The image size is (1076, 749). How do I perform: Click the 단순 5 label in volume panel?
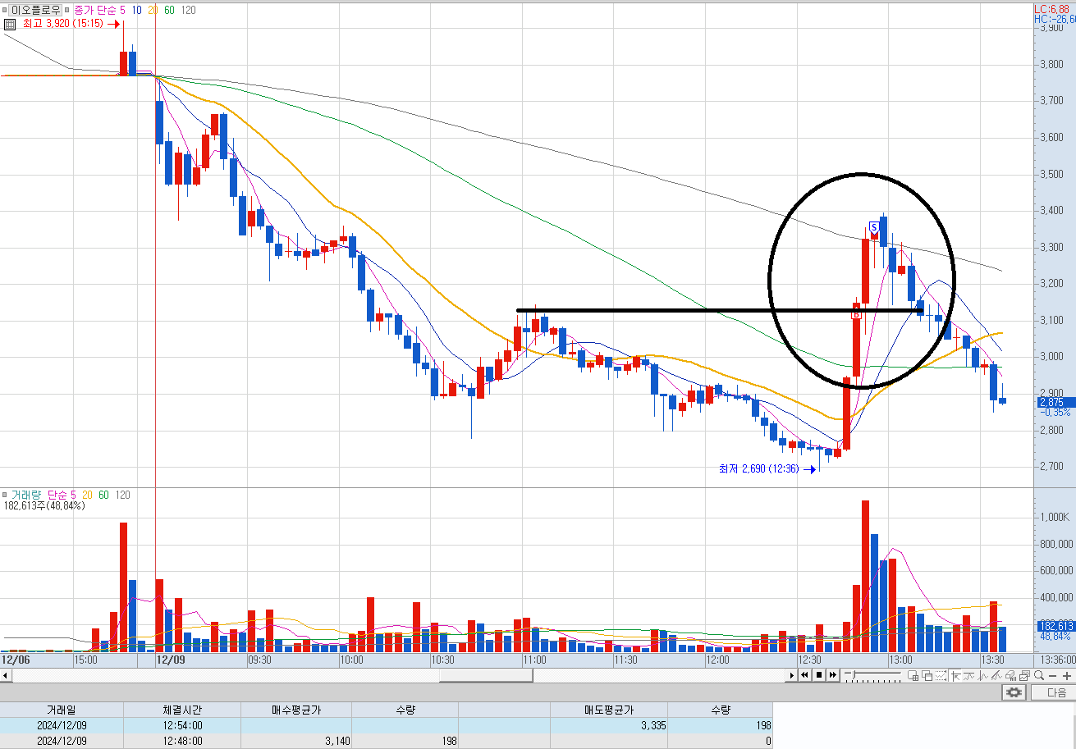click(62, 495)
